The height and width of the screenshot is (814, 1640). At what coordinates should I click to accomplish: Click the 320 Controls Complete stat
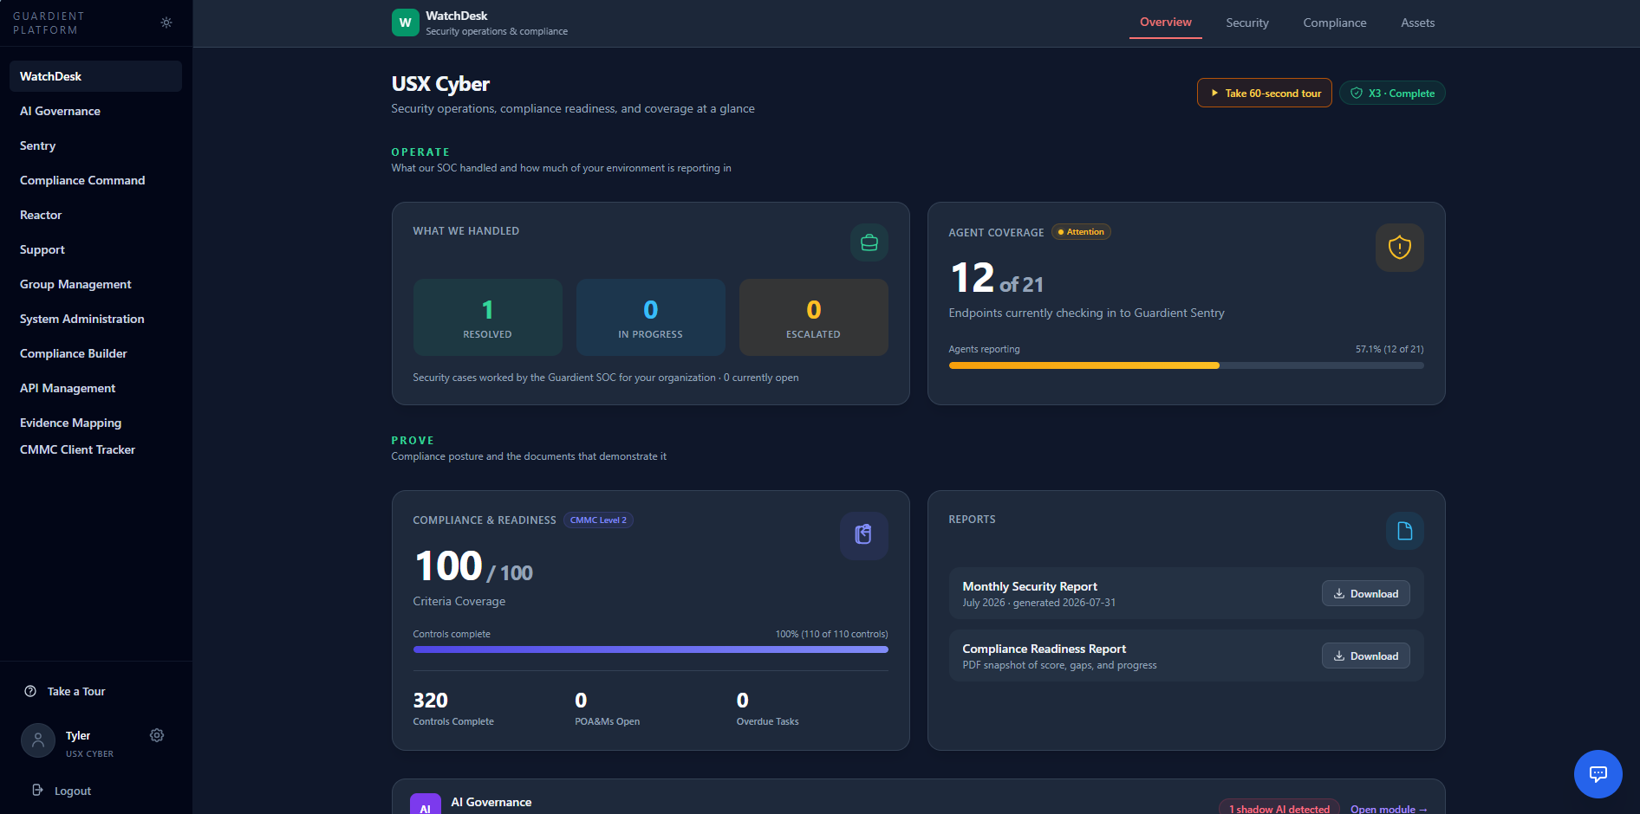453,707
